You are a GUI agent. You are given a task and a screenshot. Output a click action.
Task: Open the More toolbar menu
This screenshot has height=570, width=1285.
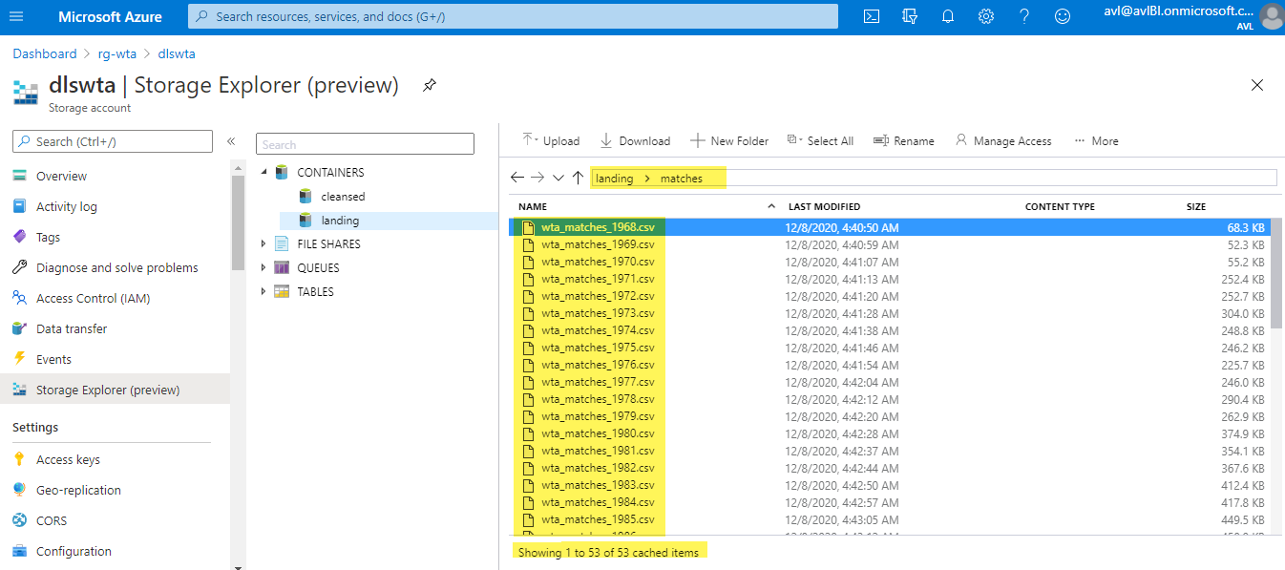coord(1096,141)
